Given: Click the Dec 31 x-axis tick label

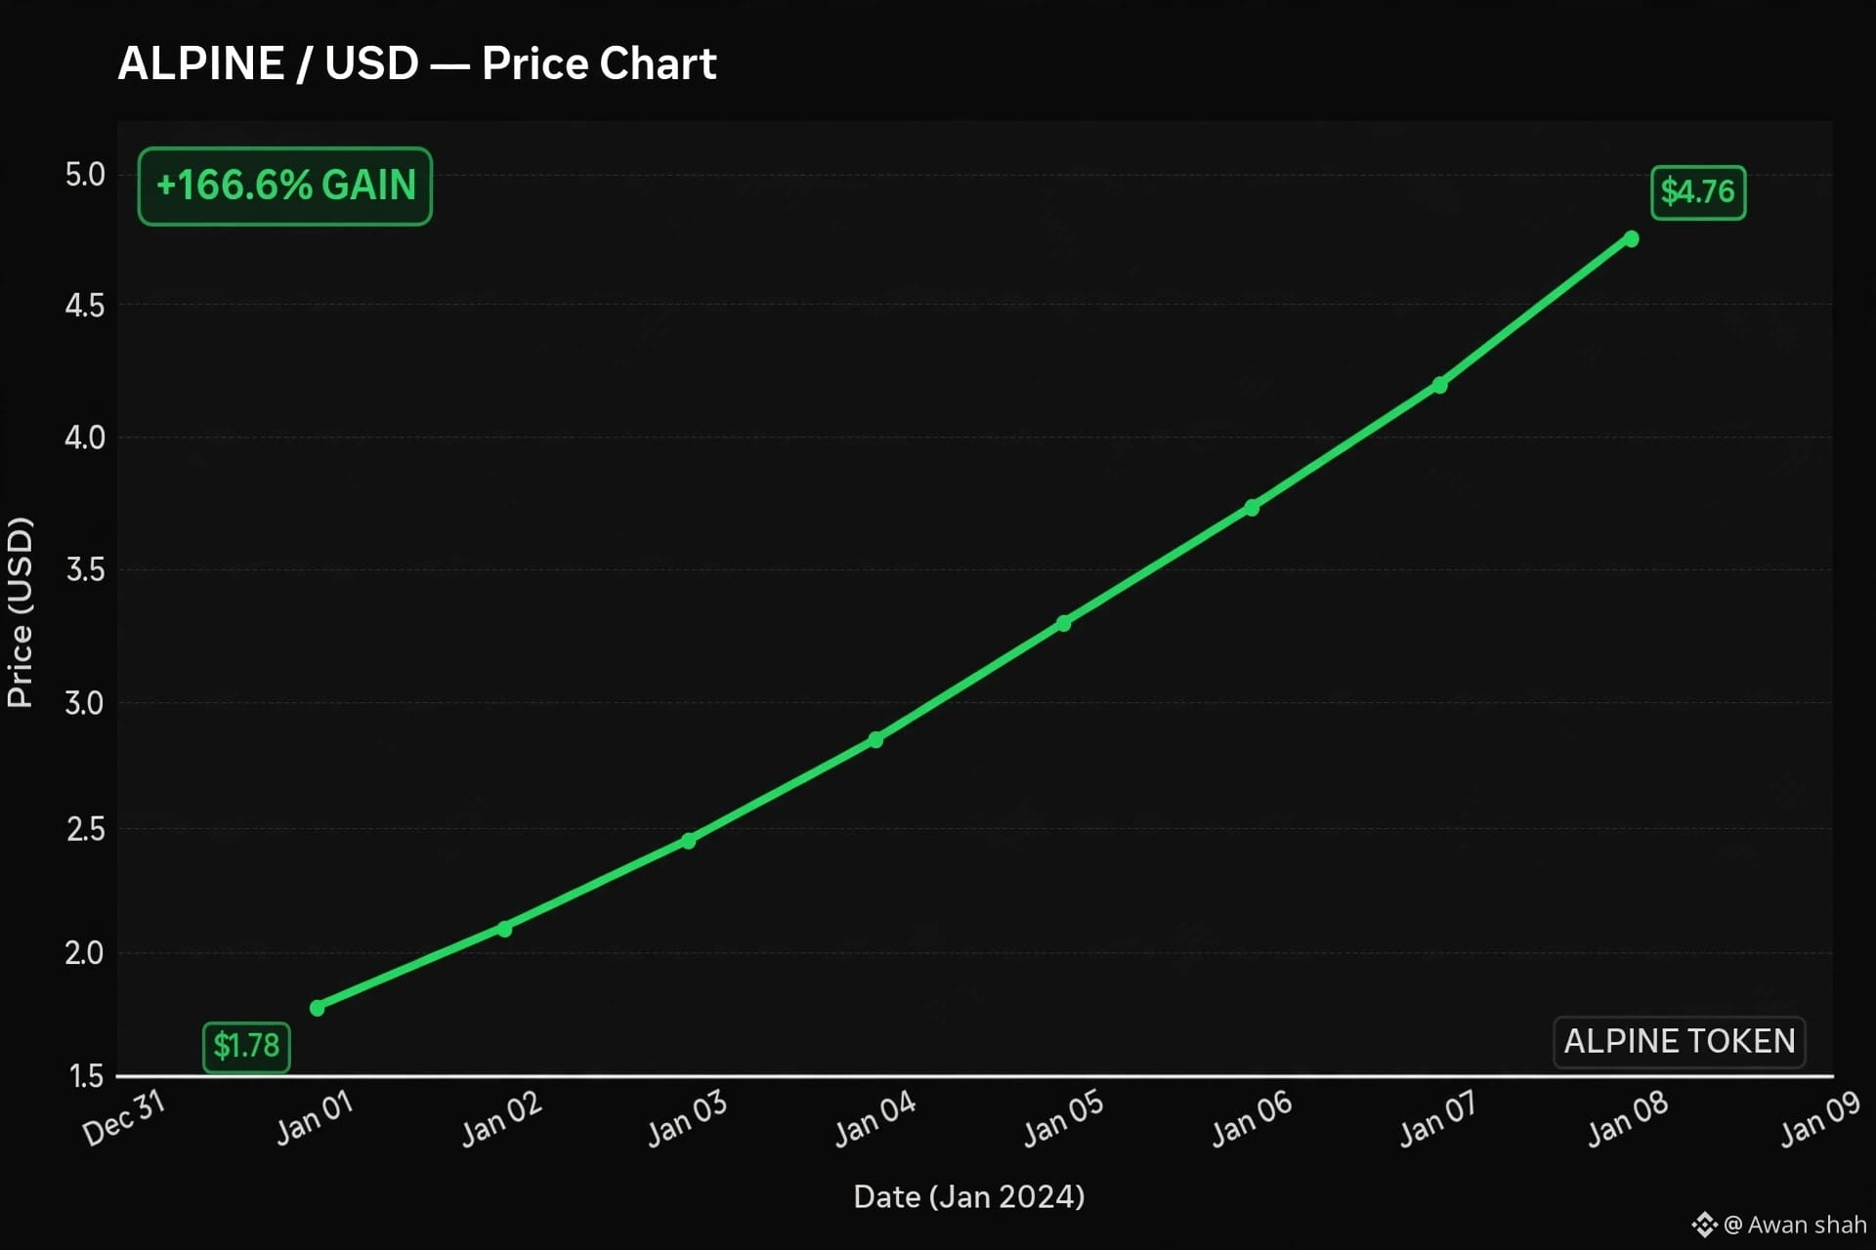Looking at the screenshot, I should click(124, 1118).
